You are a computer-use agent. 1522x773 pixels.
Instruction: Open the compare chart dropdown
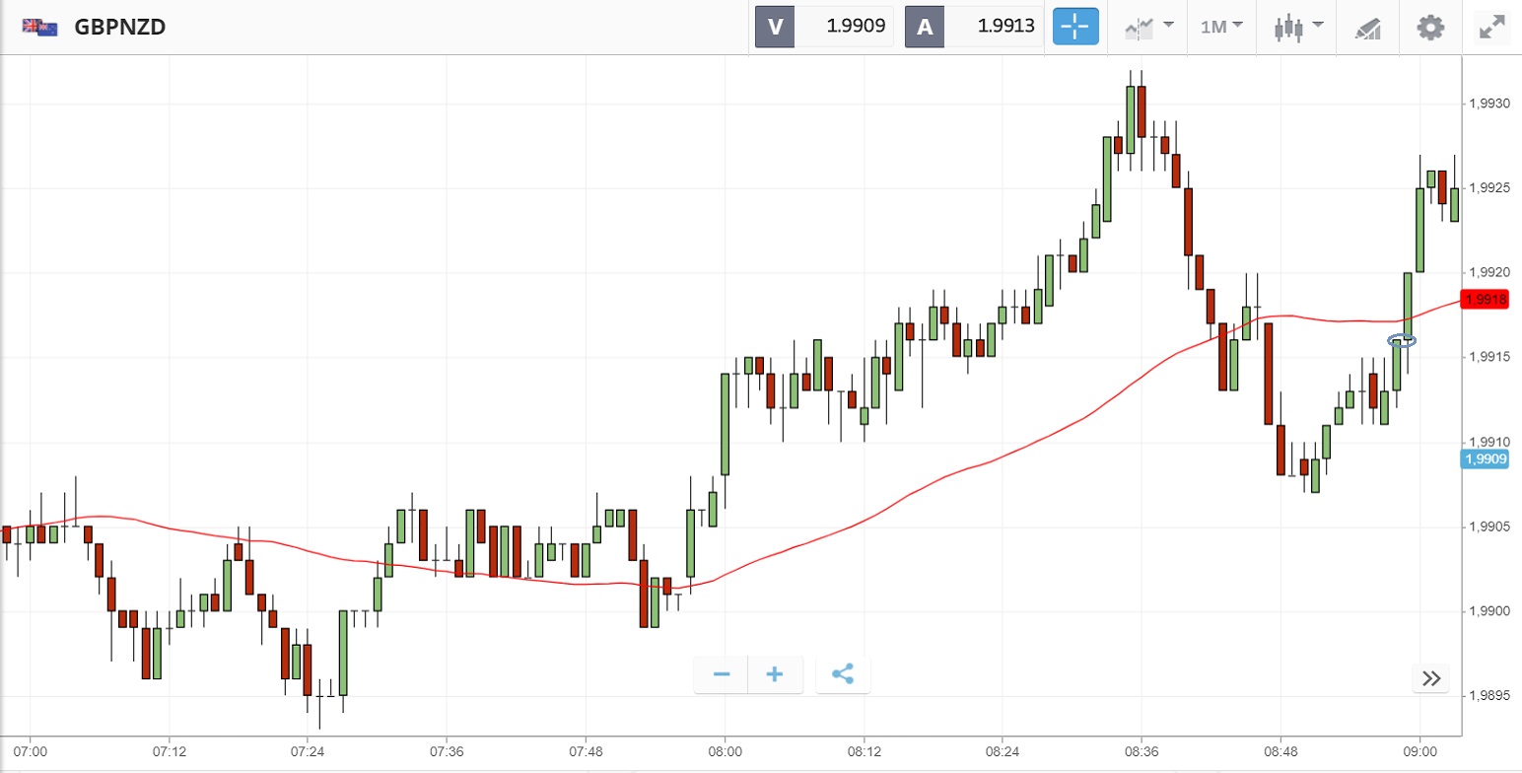1148,27
